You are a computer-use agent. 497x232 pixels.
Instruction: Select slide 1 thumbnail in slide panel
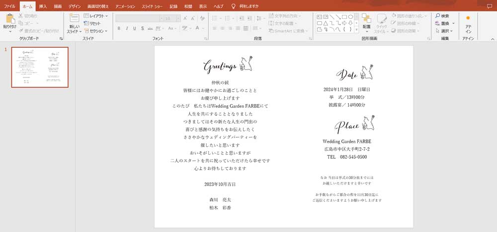(39, 67)
